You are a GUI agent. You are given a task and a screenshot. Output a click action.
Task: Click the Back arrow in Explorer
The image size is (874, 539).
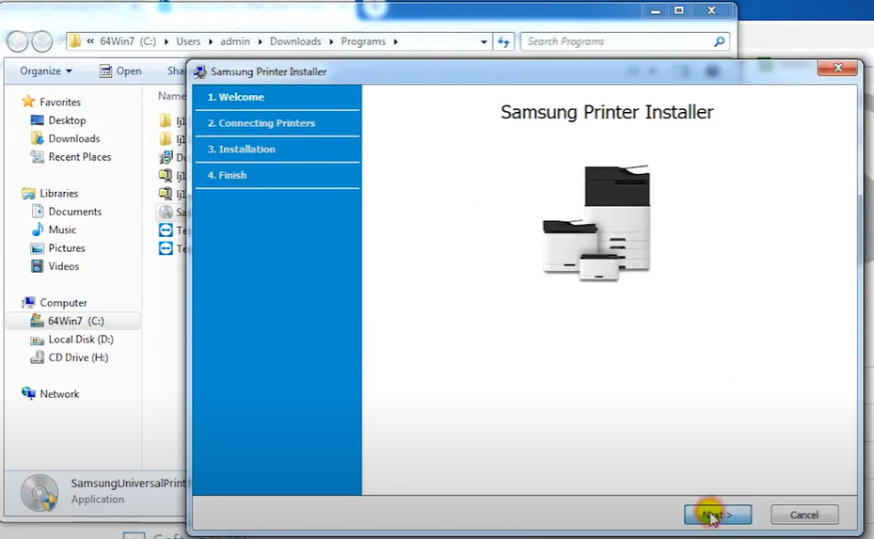pyautogui.click(x=17, y=41)
